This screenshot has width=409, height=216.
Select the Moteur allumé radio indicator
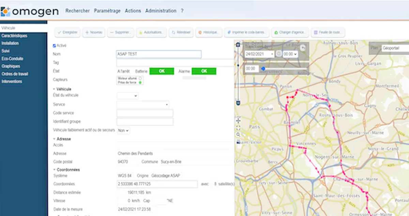[140, 78]
